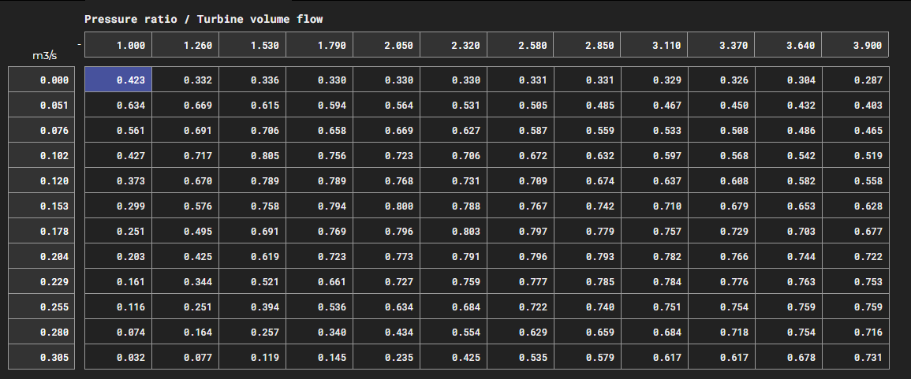Select the 0.800 table cell
Viewport: 911px width, 379px height.
(386, 206)
